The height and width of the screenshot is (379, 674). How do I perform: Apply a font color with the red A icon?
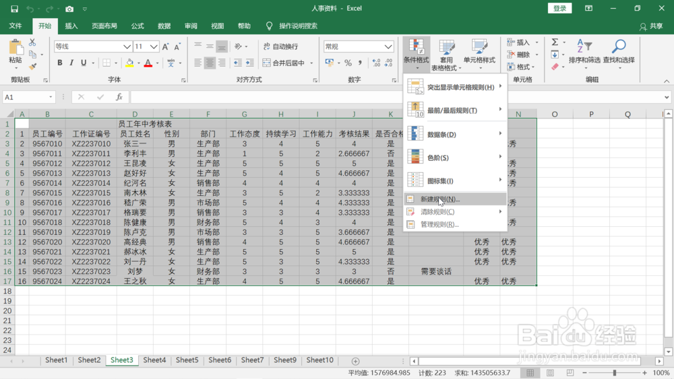point(148,63)
